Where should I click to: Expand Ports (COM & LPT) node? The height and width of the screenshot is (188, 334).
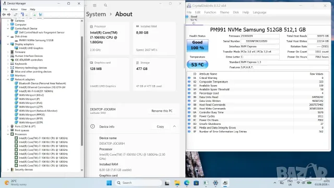pyautogui.click(x=8, y=126)
